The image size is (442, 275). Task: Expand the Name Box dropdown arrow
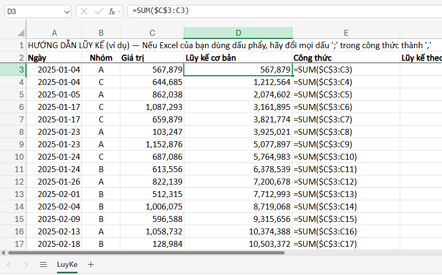tap(66, 11)
